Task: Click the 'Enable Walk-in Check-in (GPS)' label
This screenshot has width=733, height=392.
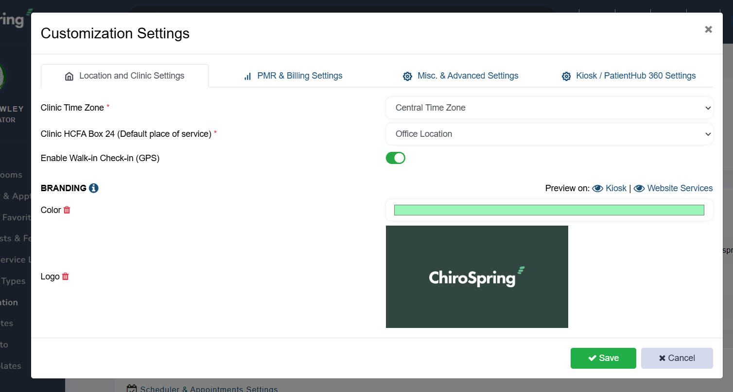Action: [x=100, y=158]
